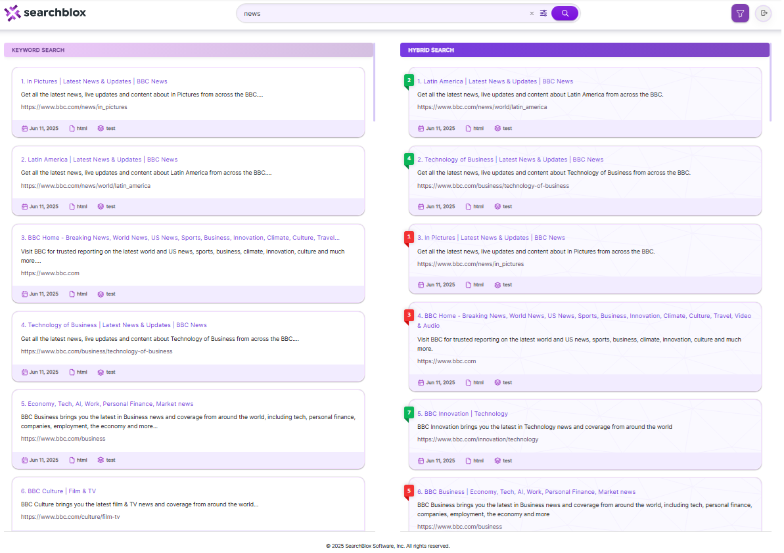Click the keyword panel vertical scrollbar
The height and width of the screenshot is (553, 784).
point(375,83)
